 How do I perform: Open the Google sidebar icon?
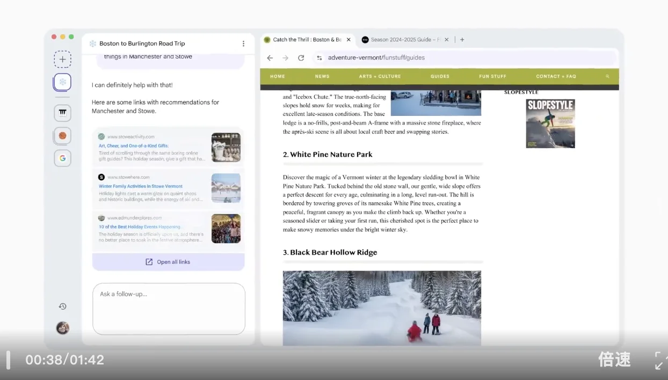(62, 158)
